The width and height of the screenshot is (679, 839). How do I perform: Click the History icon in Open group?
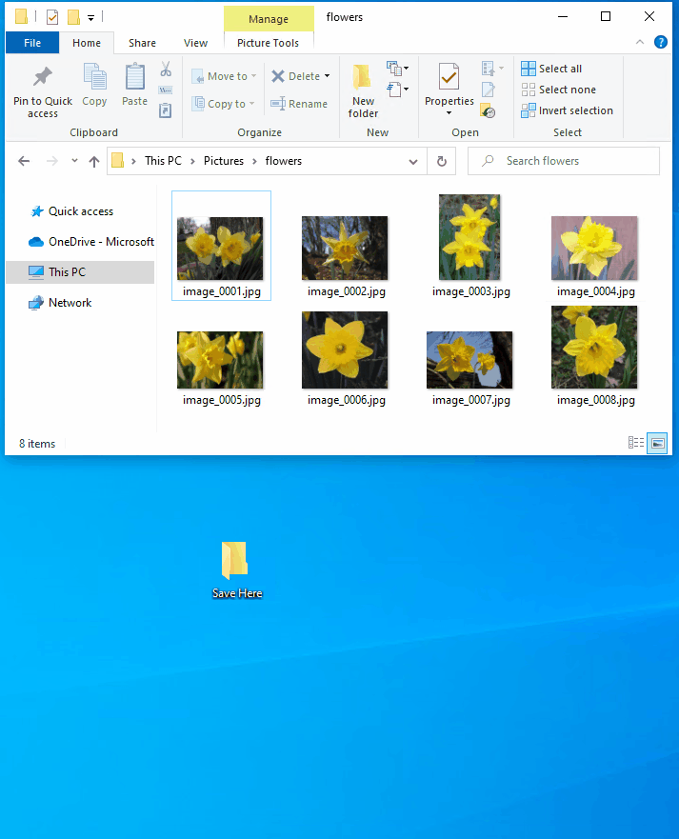click(x=488, y=110)
